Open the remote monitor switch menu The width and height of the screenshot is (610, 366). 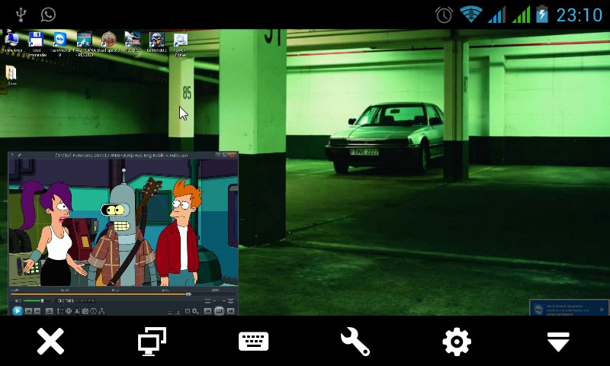152,341
